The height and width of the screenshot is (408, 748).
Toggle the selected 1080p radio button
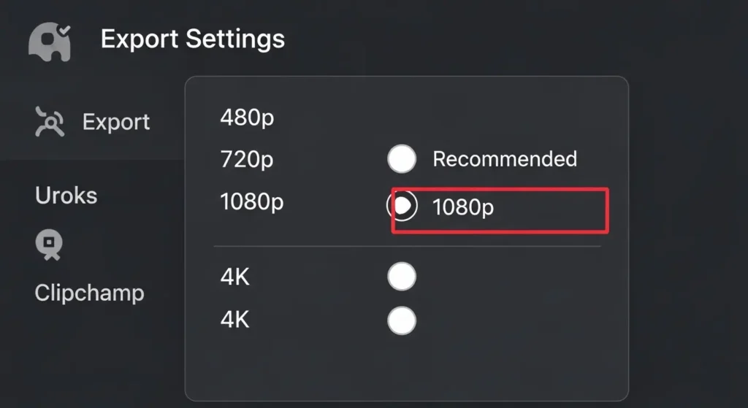[402, 207]
